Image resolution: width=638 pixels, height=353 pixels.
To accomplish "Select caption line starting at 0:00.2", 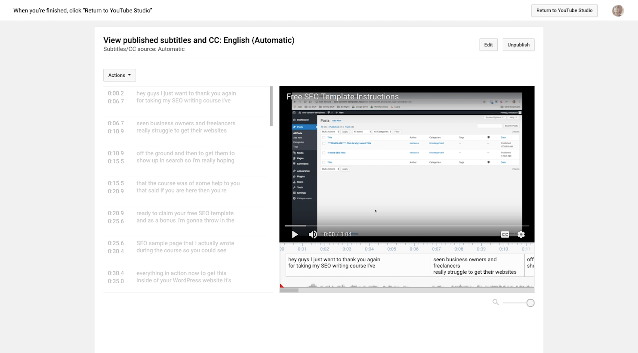I will coord(186,101).
